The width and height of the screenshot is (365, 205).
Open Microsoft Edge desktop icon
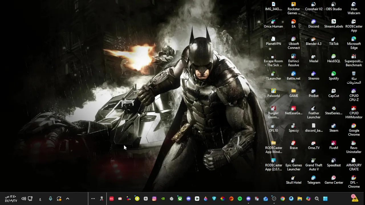tap(354, 43)
